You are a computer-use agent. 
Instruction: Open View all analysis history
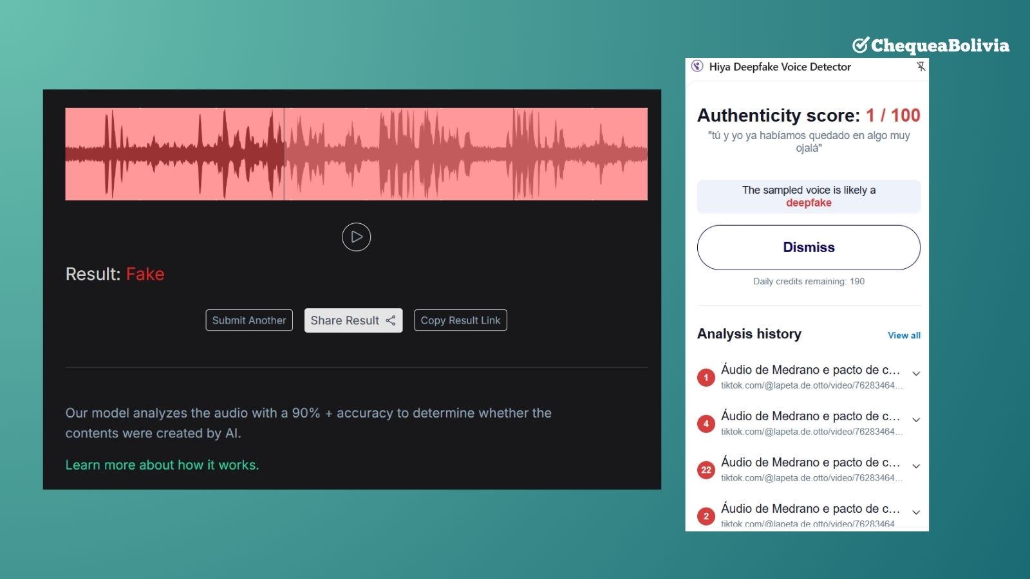(x=904, y=335)
